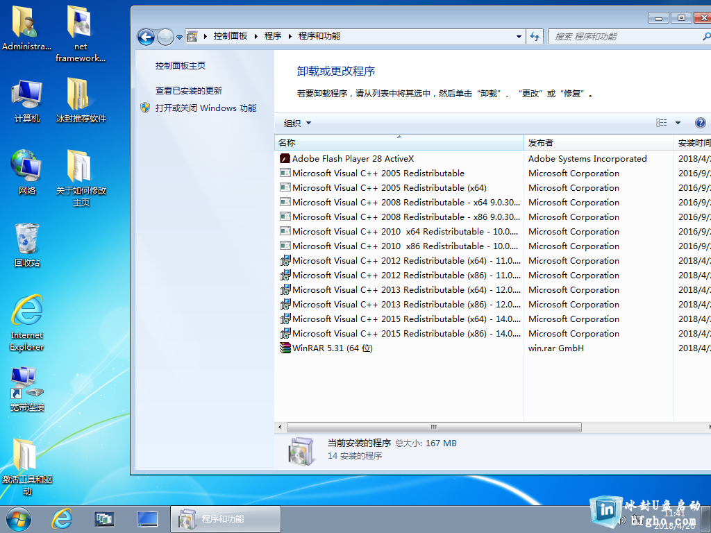
Task: Open 控制面板主页 link
Action: click(181, 66)
